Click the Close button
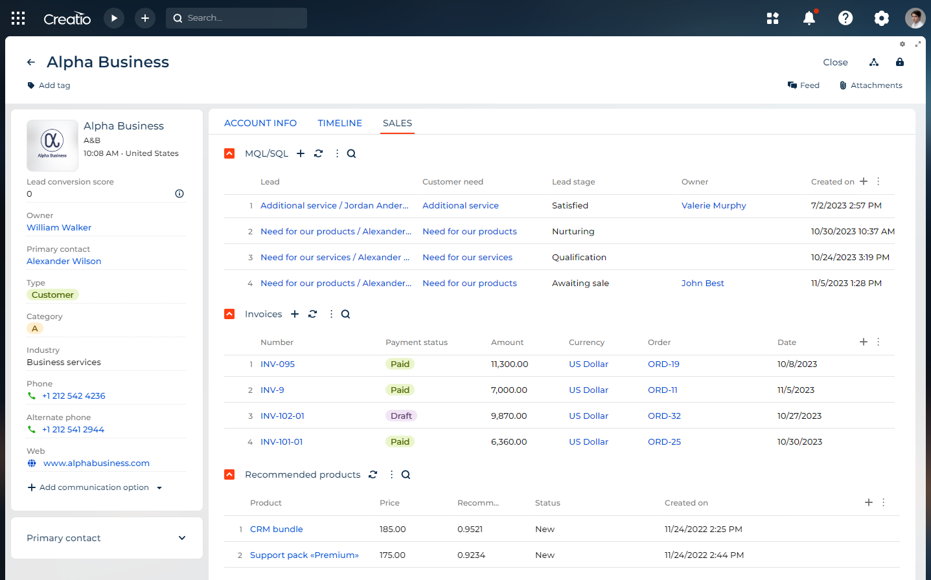 click(x=835, y=62)
